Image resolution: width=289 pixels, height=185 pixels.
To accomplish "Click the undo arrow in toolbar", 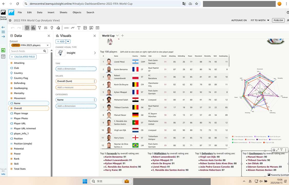I will tap(13, 28).
